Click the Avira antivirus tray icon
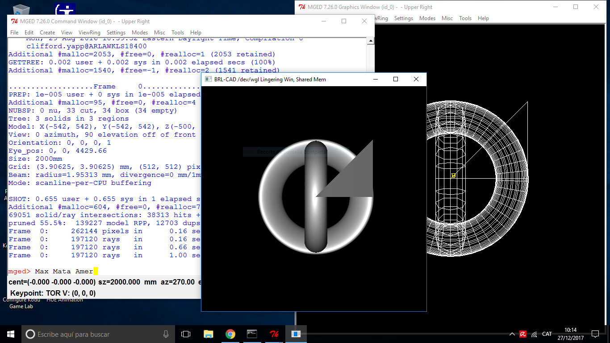 (x=523, y=334)
